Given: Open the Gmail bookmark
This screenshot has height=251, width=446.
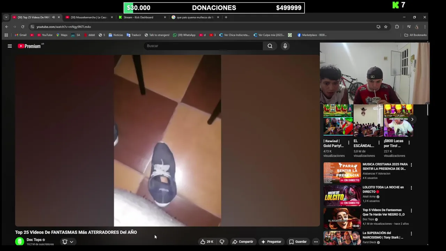Looking at the screenshot, I should point(21,35).
